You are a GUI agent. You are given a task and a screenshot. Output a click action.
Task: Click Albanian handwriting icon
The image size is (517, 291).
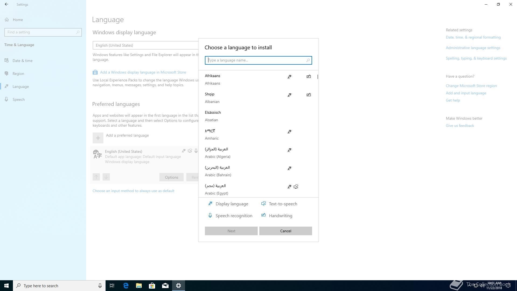point(309,95)
